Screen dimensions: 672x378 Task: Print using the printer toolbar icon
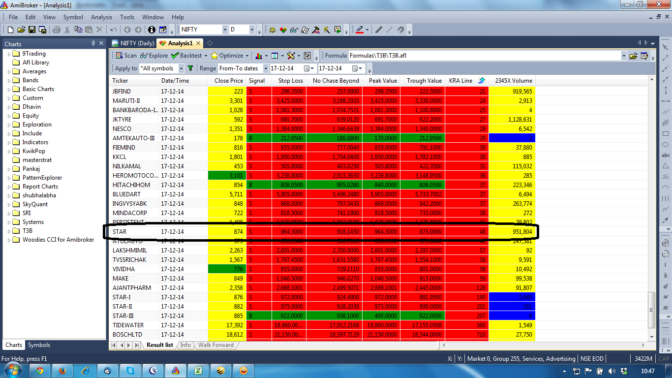click(x=57, y=30)
